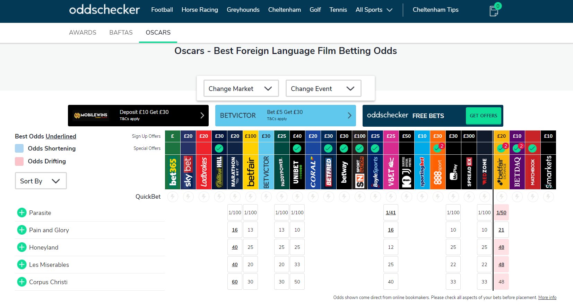Switch to the BAFTAS tab
The image size is (573, 307).
(x=121, y=33)
